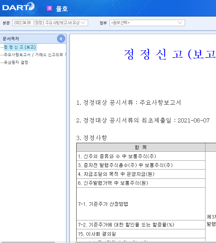This screenshot has height=243, width=216.
Task: Click the row 4. 자금조달의 목적 中 운영자금(원)
Action: (x=141, y=174)
